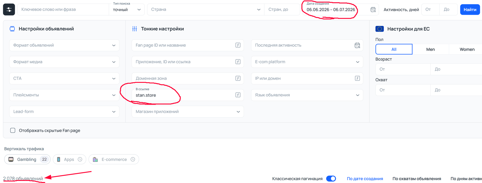Click the Тонкие настройки sliders icon

[x=135, y=29]
